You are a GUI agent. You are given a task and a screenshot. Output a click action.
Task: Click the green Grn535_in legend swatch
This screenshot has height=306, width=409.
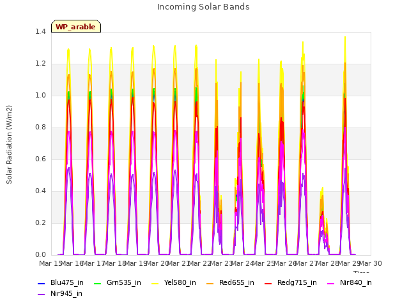(x=97, y=283)
